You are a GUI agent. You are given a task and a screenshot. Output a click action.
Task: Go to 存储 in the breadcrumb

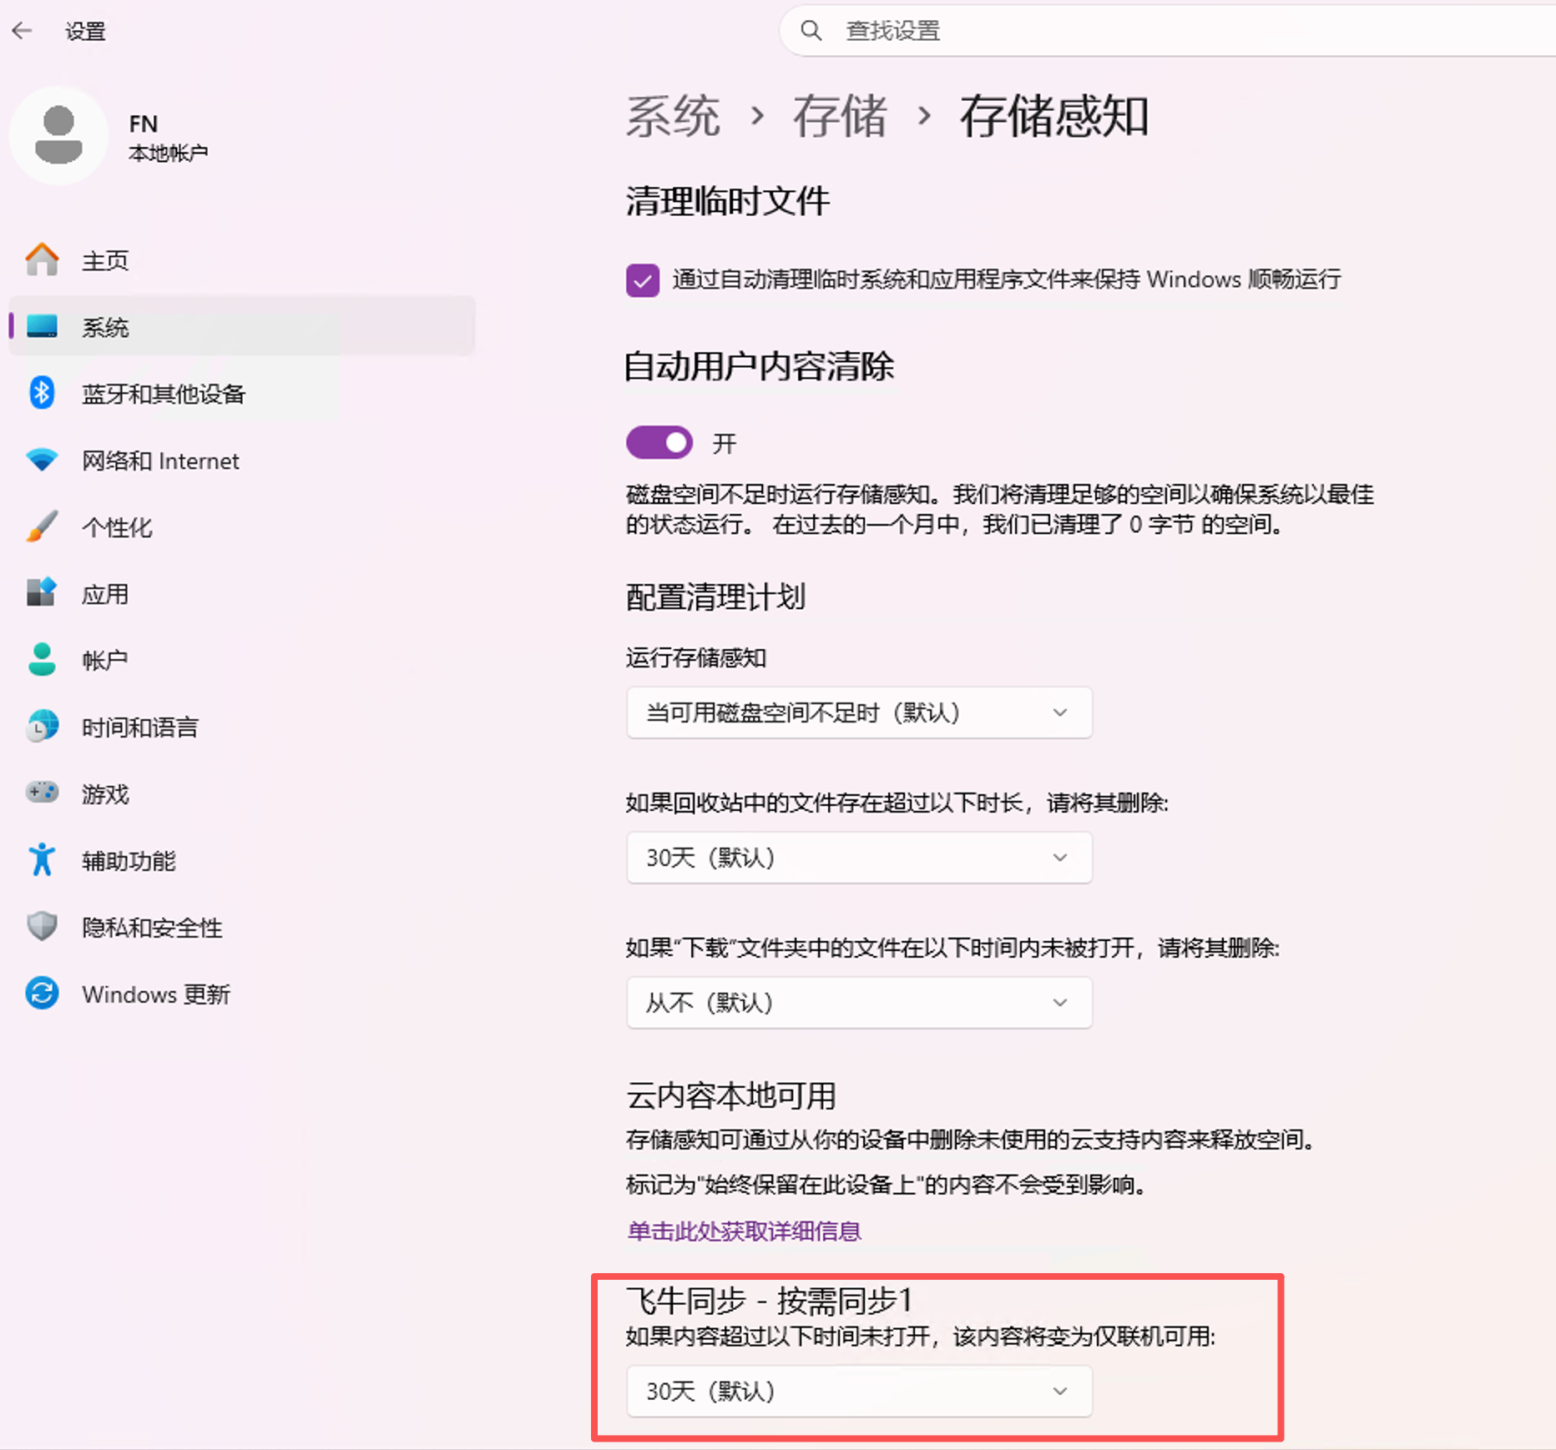pos(839,116)
